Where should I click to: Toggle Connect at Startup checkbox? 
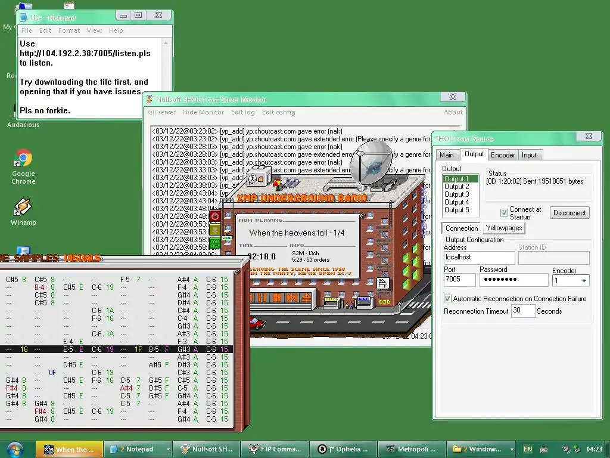tap(504, 212)
